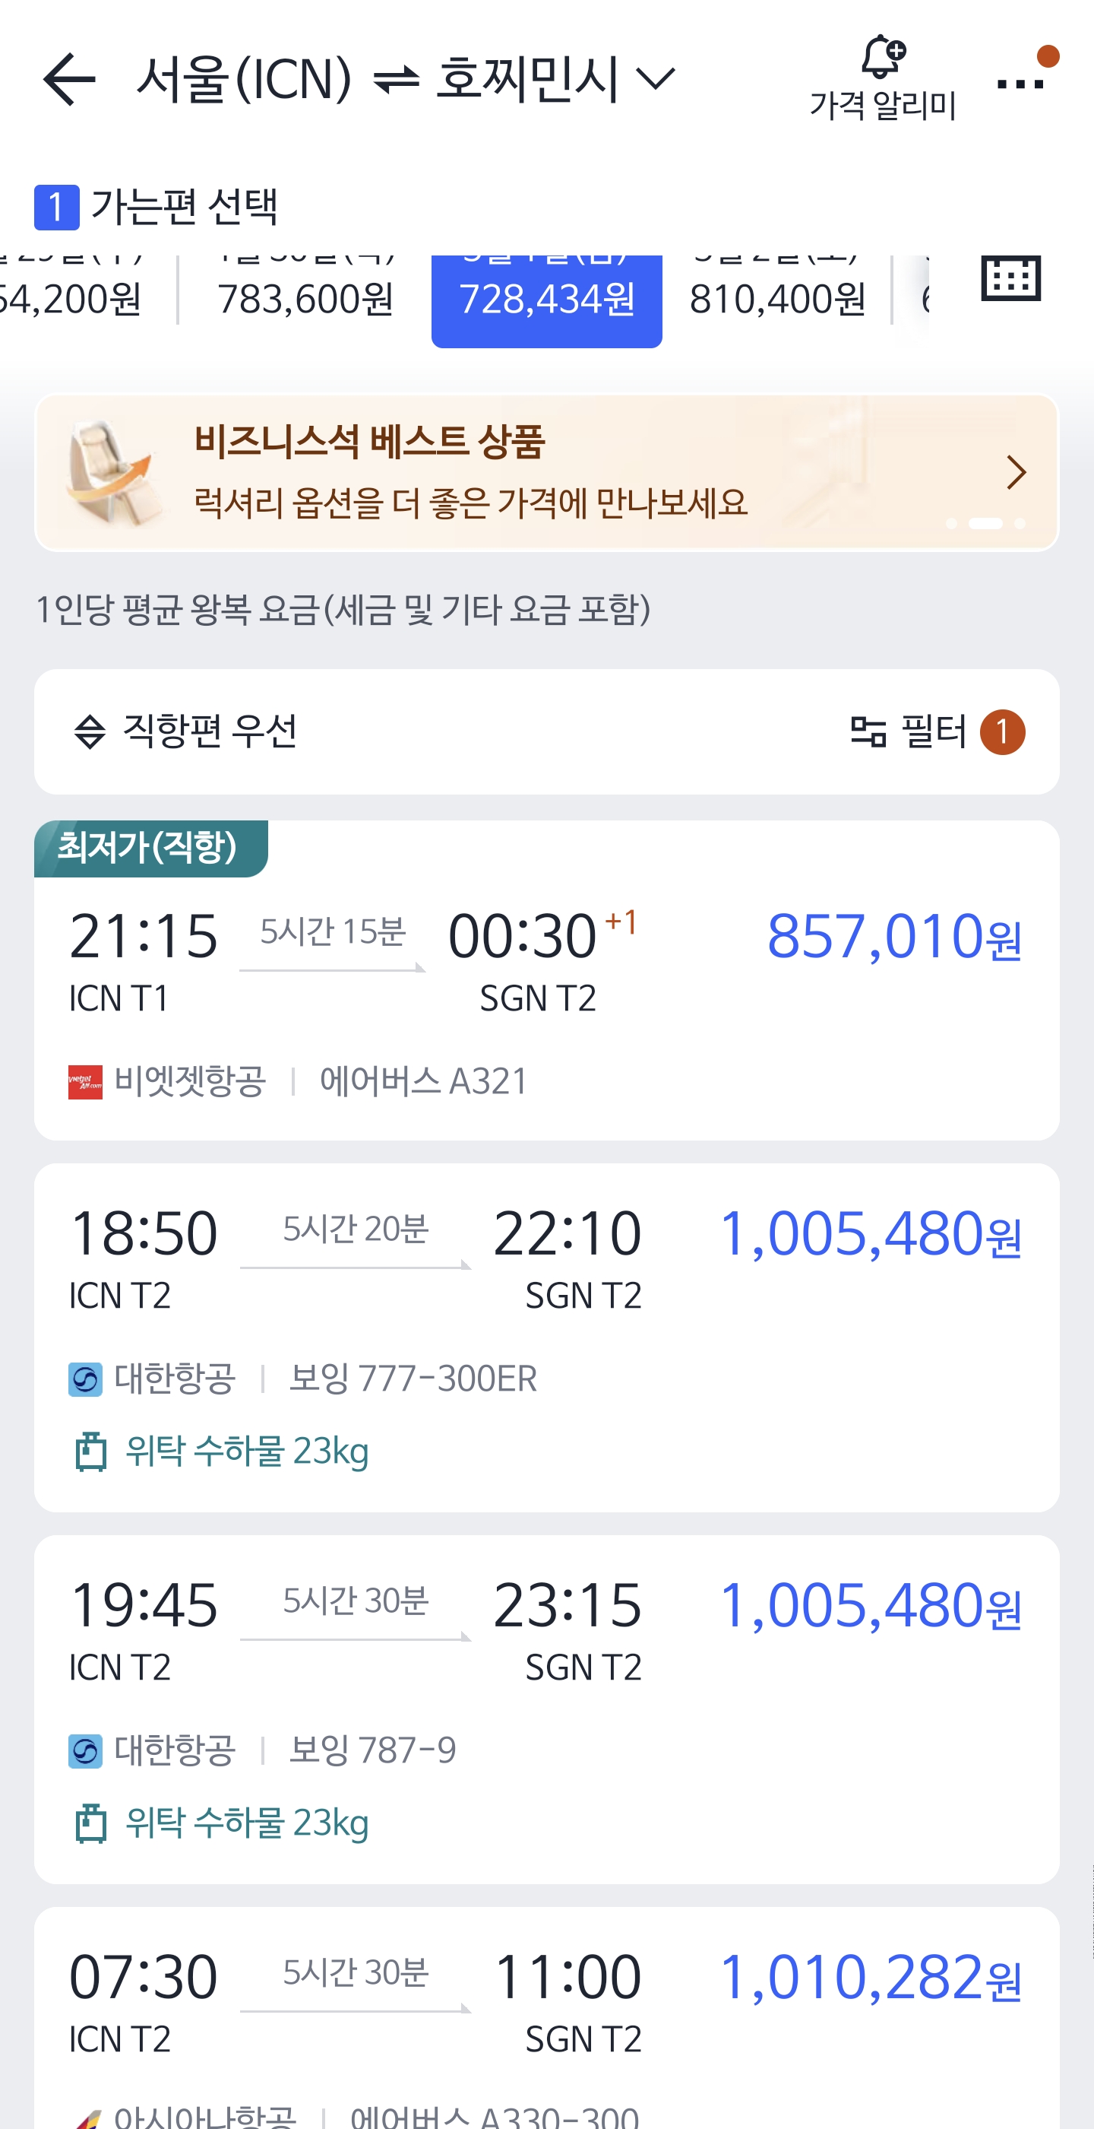Tap the filter sliders icon
This screenshot has height=2129, width=1094.
(868, 732)
